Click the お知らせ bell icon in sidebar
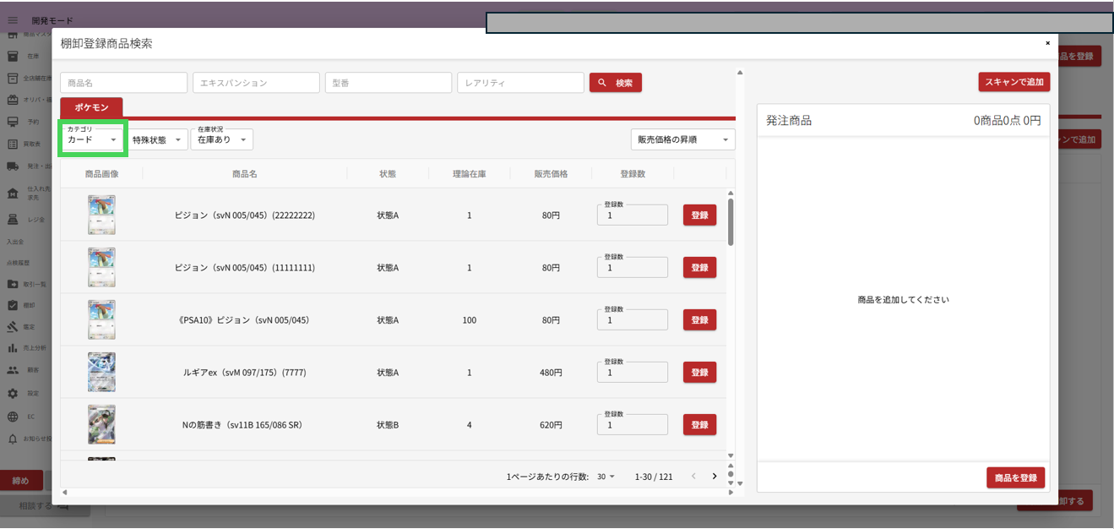Screen dimensions: 1114x529 (13, 439)
